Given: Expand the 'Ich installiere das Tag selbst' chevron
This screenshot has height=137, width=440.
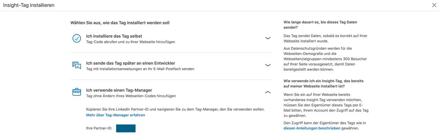Looking at the screenshot, I should pyautogui.click(x=268, y=38).
